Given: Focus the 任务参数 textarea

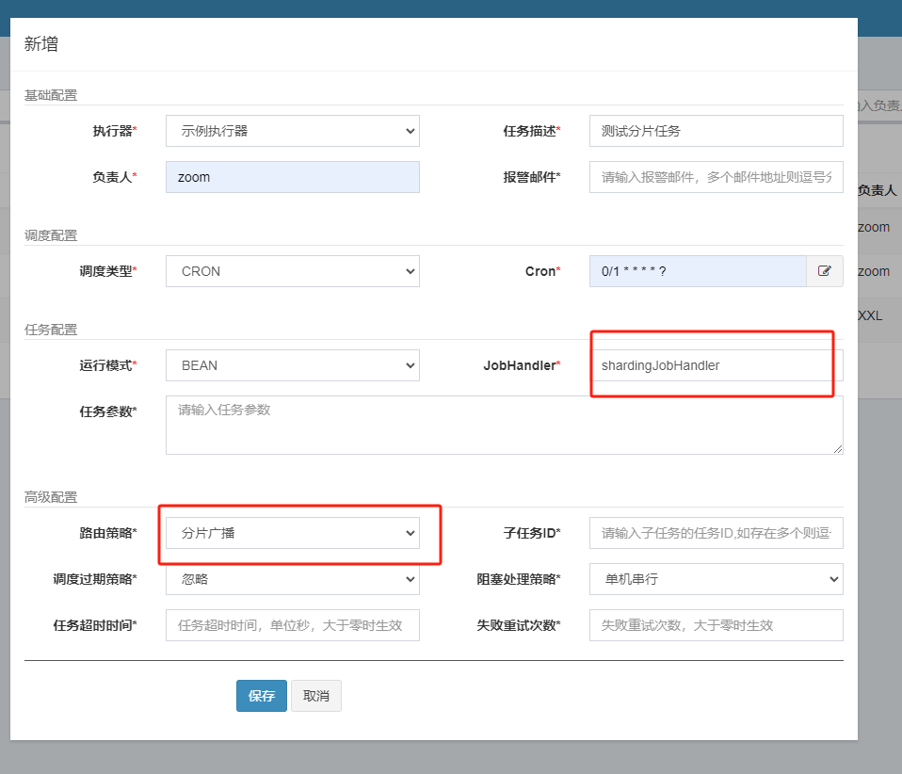Looking at the screenshot, I should click(505, 425).
